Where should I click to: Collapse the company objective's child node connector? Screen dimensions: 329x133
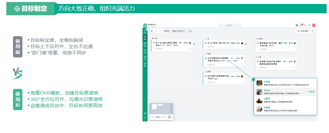194,43
